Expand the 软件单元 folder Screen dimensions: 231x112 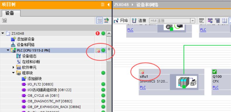click(13, 67)
